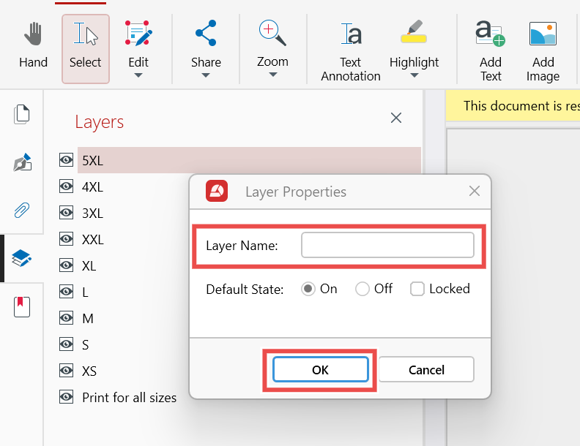Select the L layer name
This screenshot has width=580, height=446.
(86, 292)
